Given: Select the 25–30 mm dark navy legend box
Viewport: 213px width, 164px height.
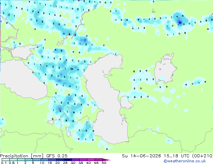Looking at the screenshot, I should (68, 160).
